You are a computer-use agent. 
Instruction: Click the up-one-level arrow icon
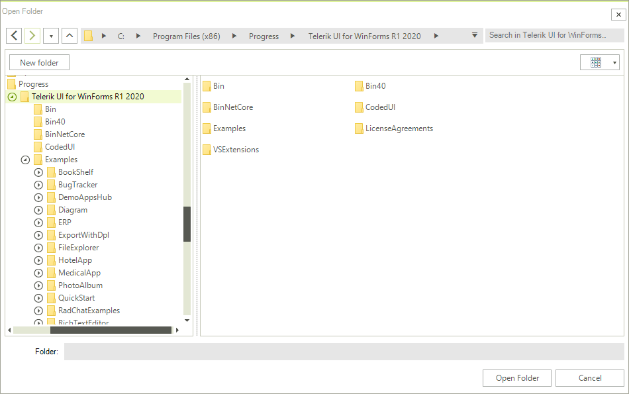click(x=69, y=35)
